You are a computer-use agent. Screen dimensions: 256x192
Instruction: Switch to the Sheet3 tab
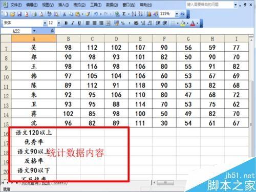point(59,183)
